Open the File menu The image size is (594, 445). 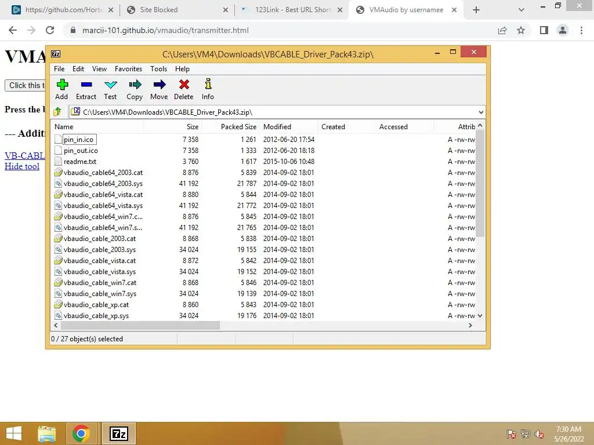pyautogui.click(x=59, y=69)
